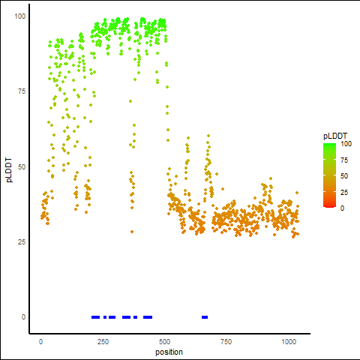Click the x-axis tick label 250
This screenshot has height=360, width=360.
103,342
